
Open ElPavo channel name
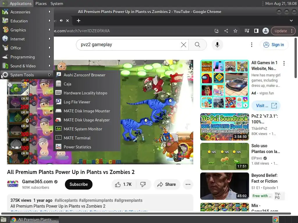pyautogui.click(x=257, y=158)
